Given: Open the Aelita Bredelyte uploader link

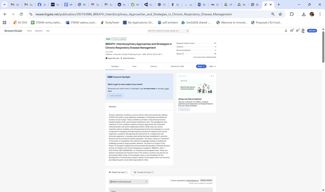Looking at the screenshot, I should point(192,181).
